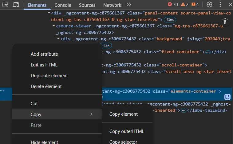Open the Copy submenu

pyautogui.click(x=57, y=114)
